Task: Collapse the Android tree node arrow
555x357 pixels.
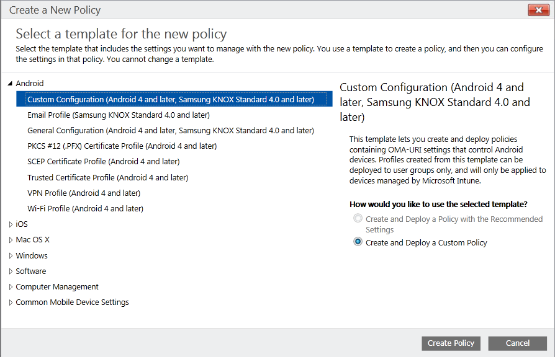Action: click(x=10, y=84)
